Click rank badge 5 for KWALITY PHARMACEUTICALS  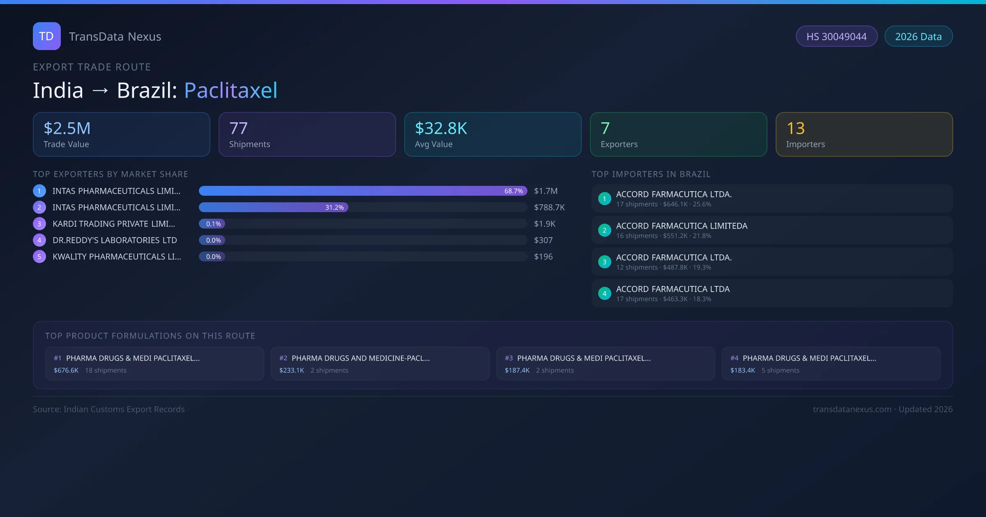[39, 256]
